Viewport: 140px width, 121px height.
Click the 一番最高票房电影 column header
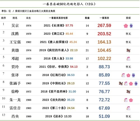point(58,18)
